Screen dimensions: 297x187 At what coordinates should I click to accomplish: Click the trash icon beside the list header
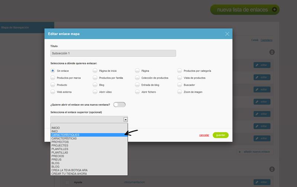272,52
